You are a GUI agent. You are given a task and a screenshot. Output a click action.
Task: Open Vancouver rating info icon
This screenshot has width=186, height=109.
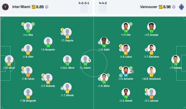(174, 7)
